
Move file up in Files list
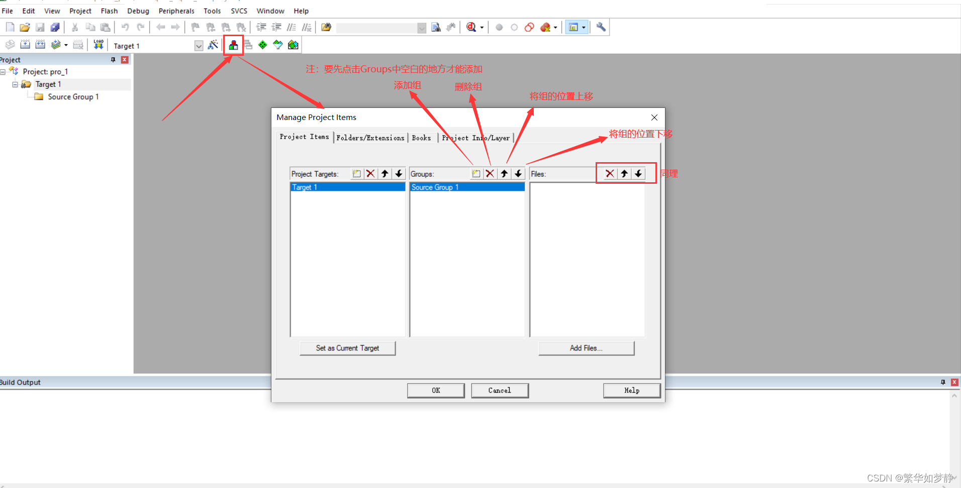[x=624, y=174]
